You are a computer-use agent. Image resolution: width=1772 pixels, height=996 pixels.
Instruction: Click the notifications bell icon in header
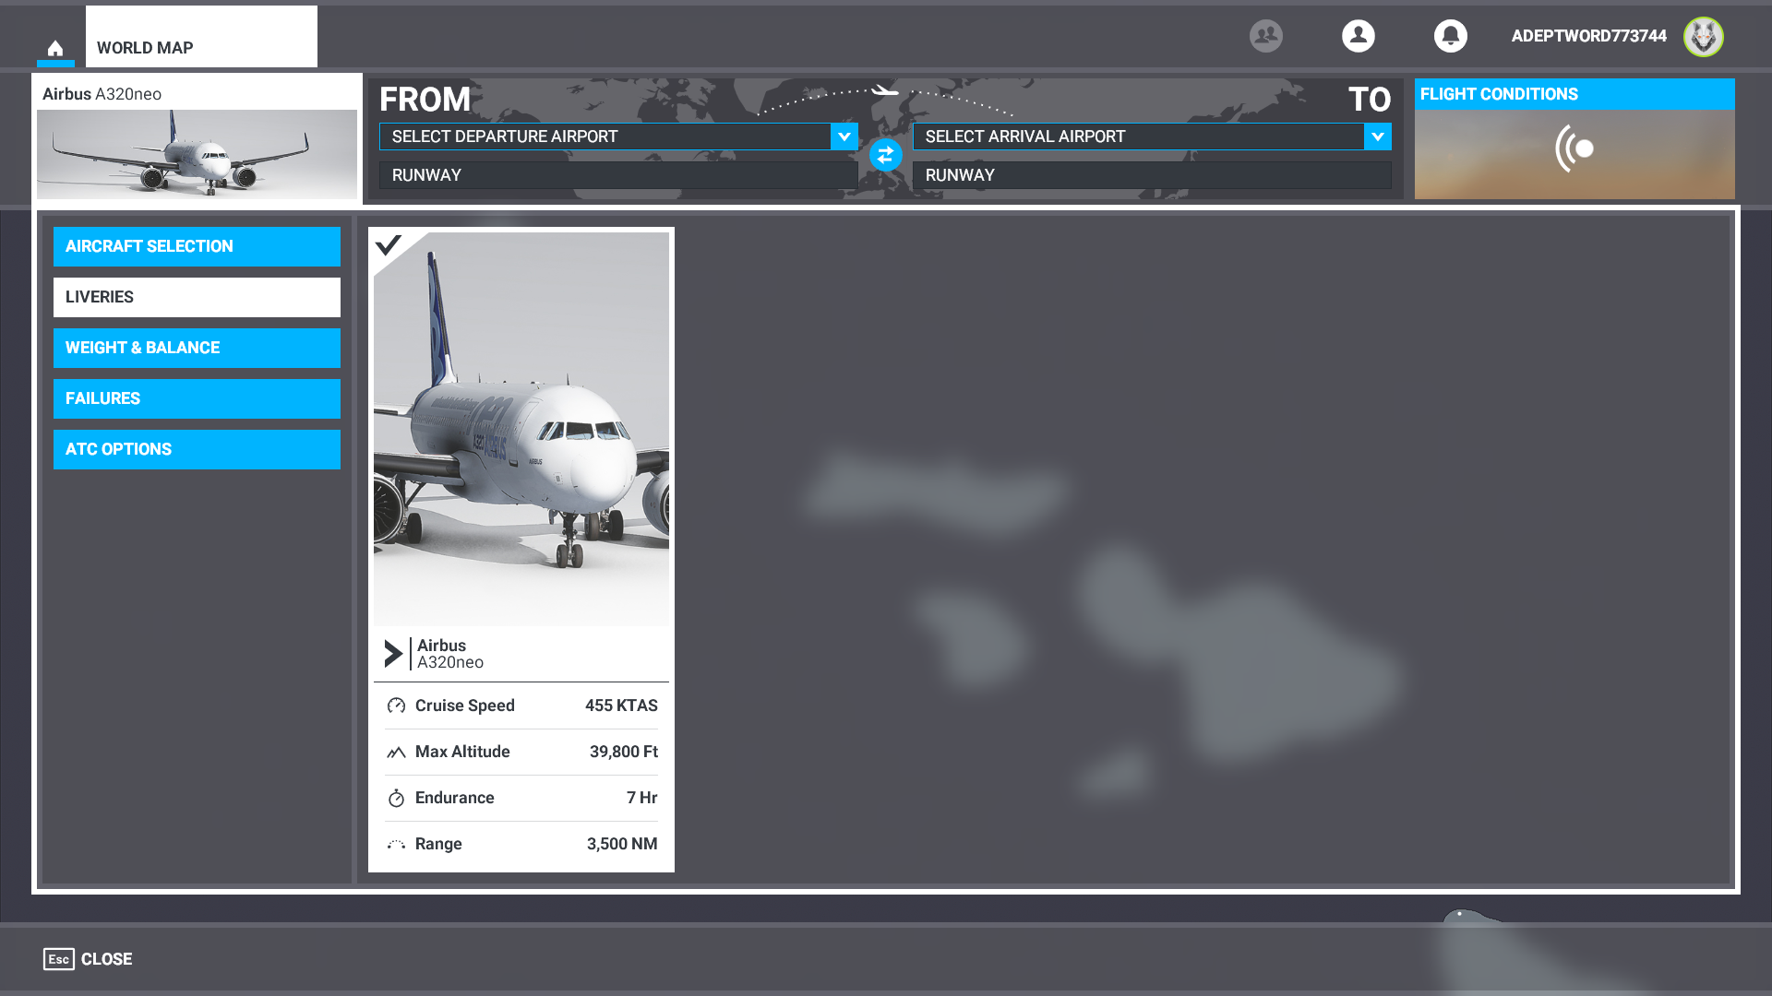coord(1450,35)
